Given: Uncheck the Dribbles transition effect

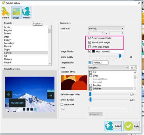Looking at the screenshot, I should point(91,89).
